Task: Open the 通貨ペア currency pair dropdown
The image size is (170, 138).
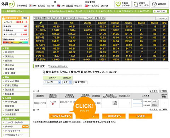Action: coord(52,82)
